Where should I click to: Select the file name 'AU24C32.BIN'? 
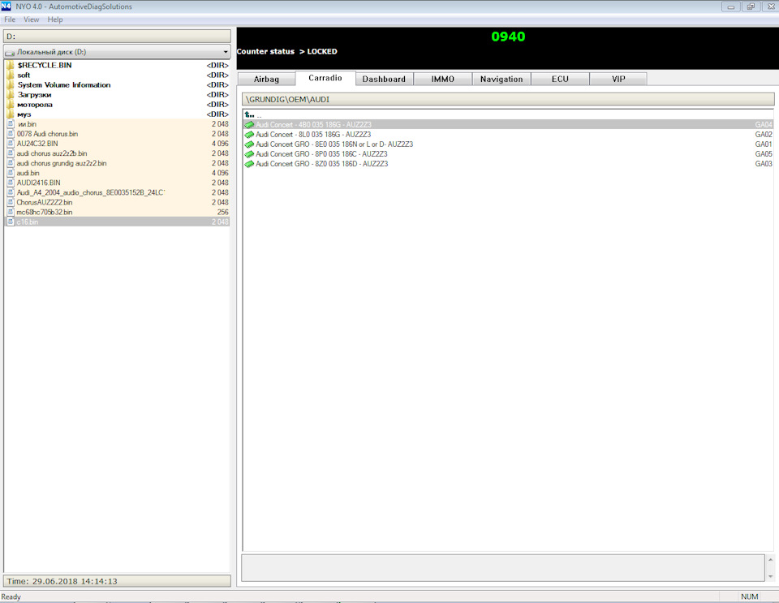[37, 144]
